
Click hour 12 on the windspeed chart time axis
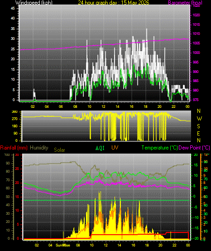pyautogui.click(x=103, y=106)
